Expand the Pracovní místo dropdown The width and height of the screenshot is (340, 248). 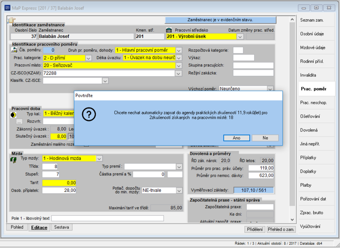[x=178, y=66]
